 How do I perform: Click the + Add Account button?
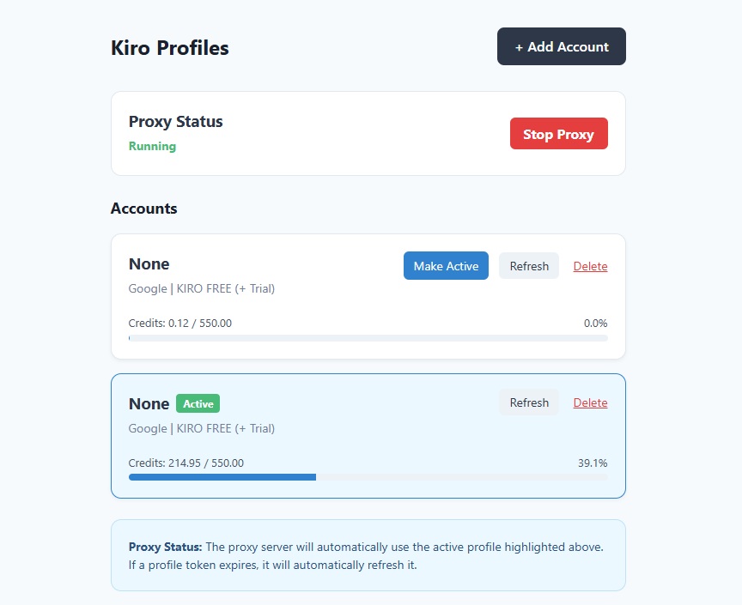[561, 46]
